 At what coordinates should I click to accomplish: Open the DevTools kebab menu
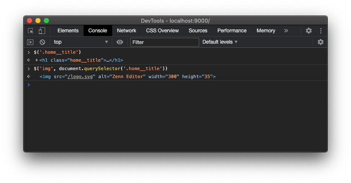321,31
